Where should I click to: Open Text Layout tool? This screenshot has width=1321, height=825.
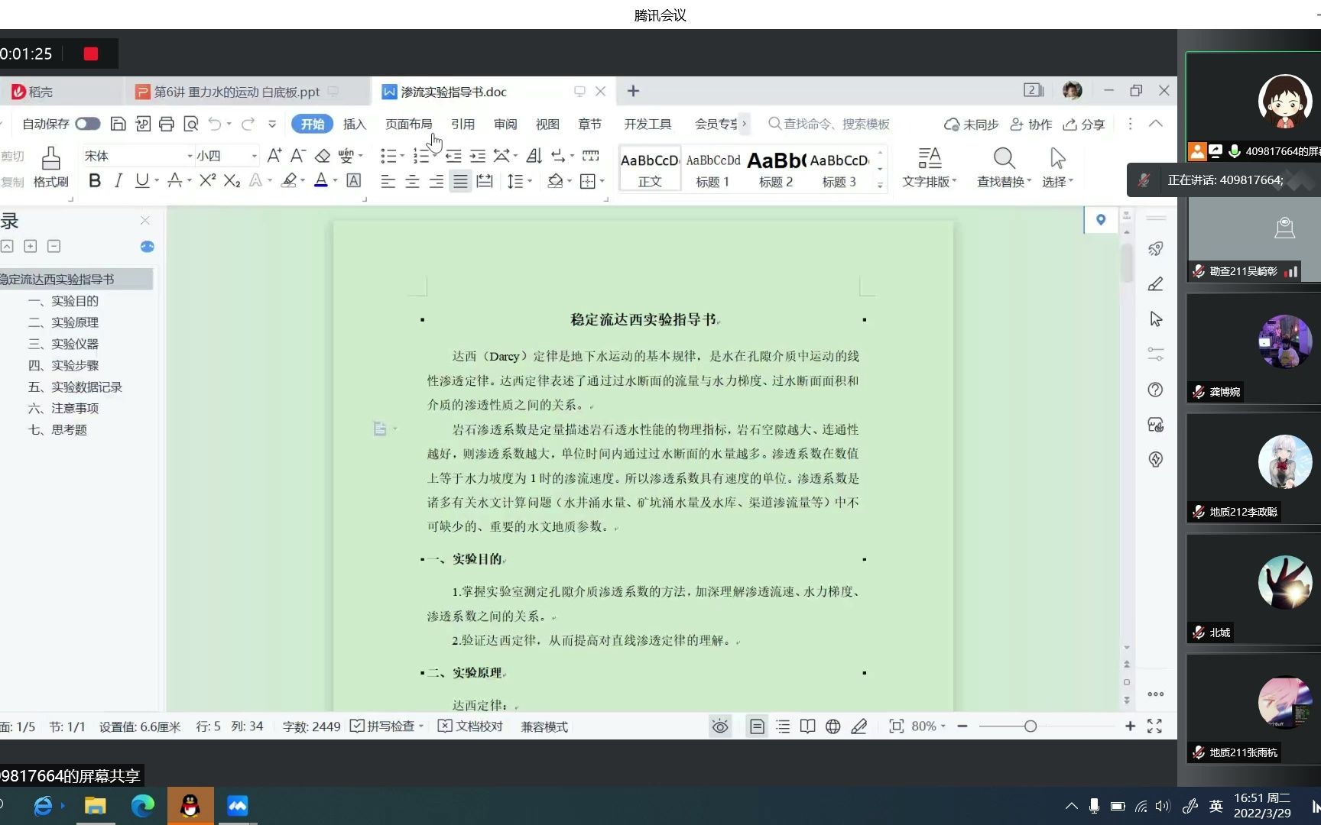[930, 168]
